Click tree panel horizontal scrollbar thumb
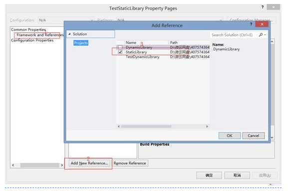Screen dimensions: 296x191 pos(39,165)
